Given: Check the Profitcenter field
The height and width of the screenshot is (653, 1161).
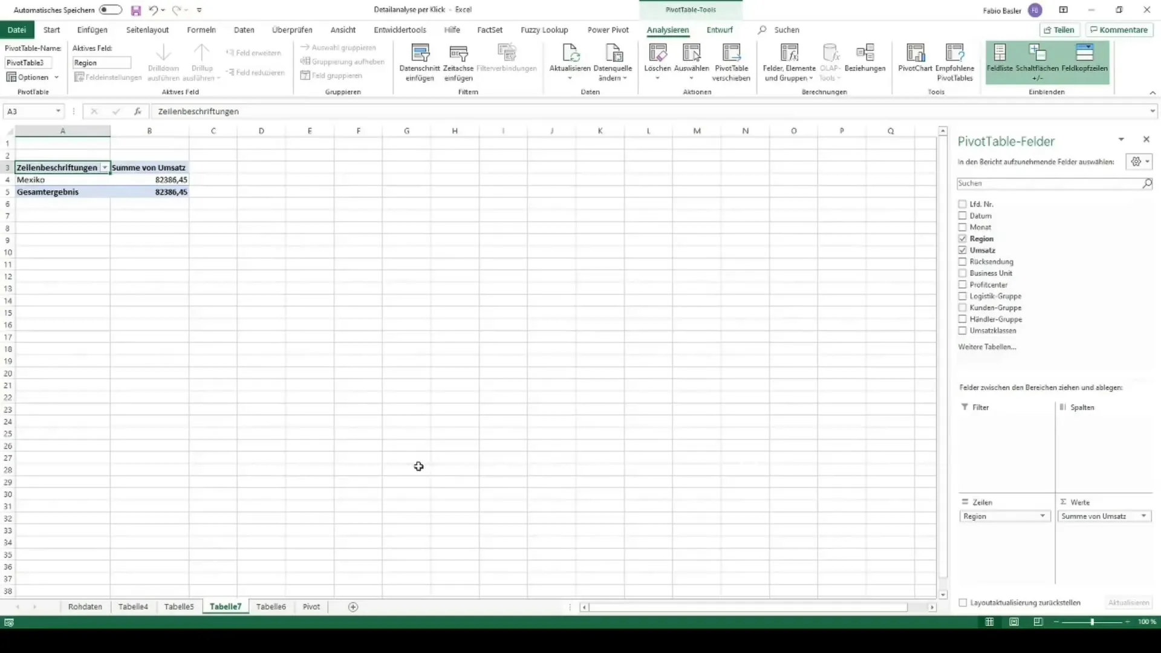Looking at the screenshot, I should click(x=962, y=285).
